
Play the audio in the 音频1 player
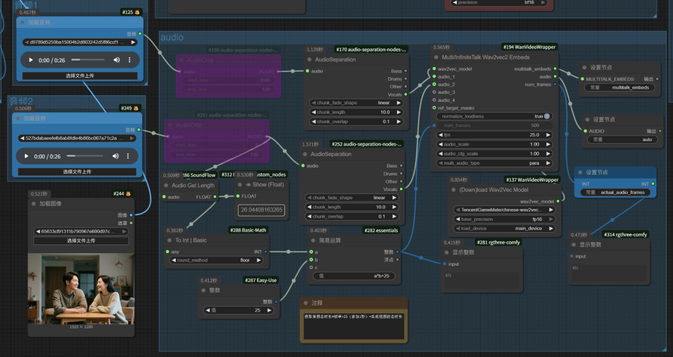click(31, 60)
